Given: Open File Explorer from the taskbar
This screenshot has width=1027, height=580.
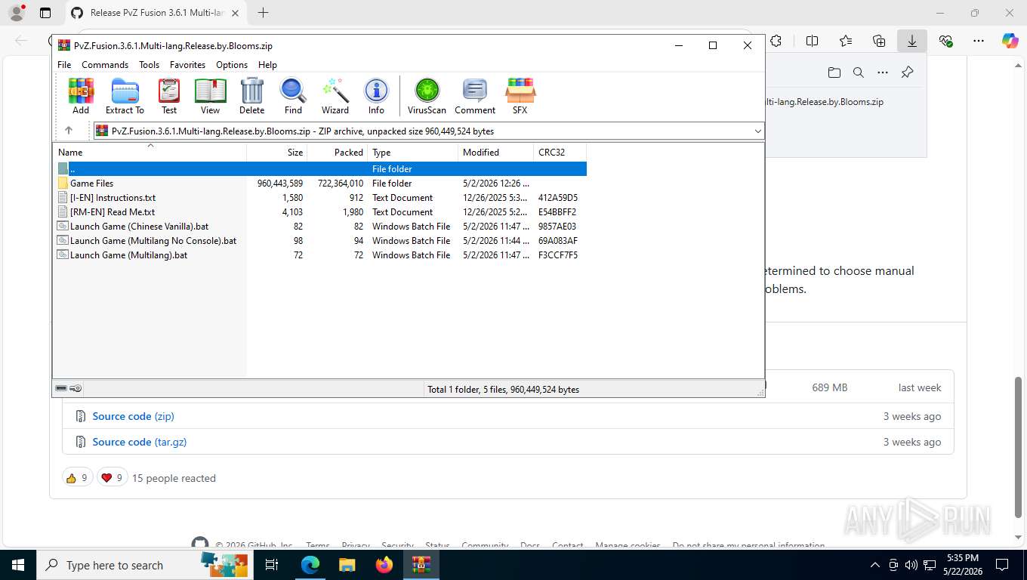Looking at the screenshot, I should tap(347, 565).
